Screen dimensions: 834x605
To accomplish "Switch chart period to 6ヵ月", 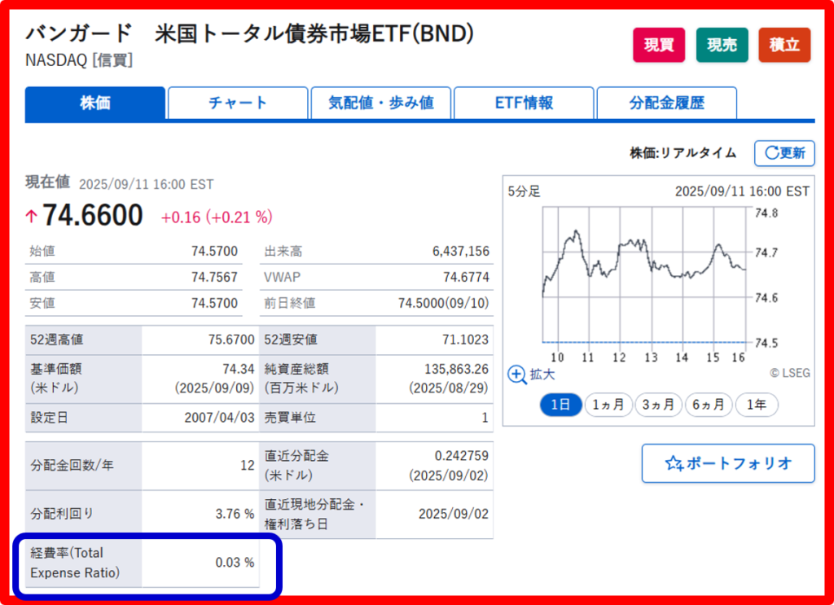I will 709,406.
